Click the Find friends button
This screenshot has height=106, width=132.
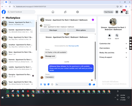point(109,12)
